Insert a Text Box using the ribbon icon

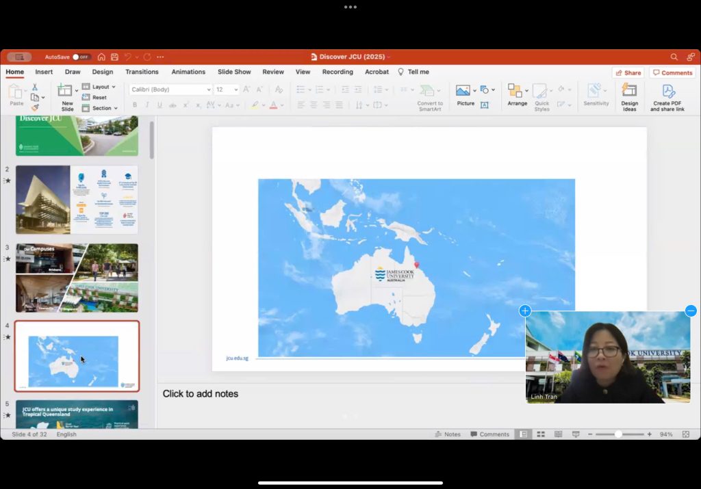coord(484,105)
